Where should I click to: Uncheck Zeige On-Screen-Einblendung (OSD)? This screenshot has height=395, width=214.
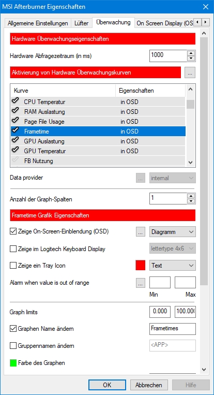[13, 231]
